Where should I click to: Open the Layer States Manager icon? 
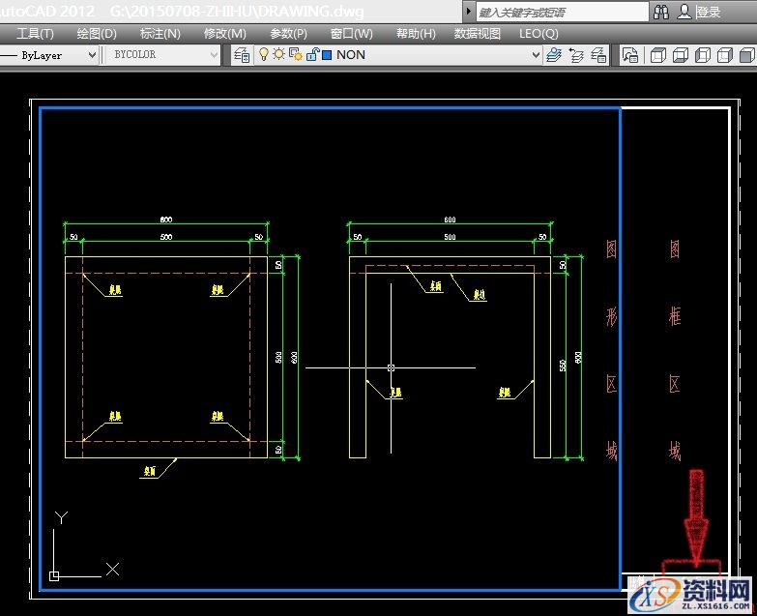click(601, 55)
